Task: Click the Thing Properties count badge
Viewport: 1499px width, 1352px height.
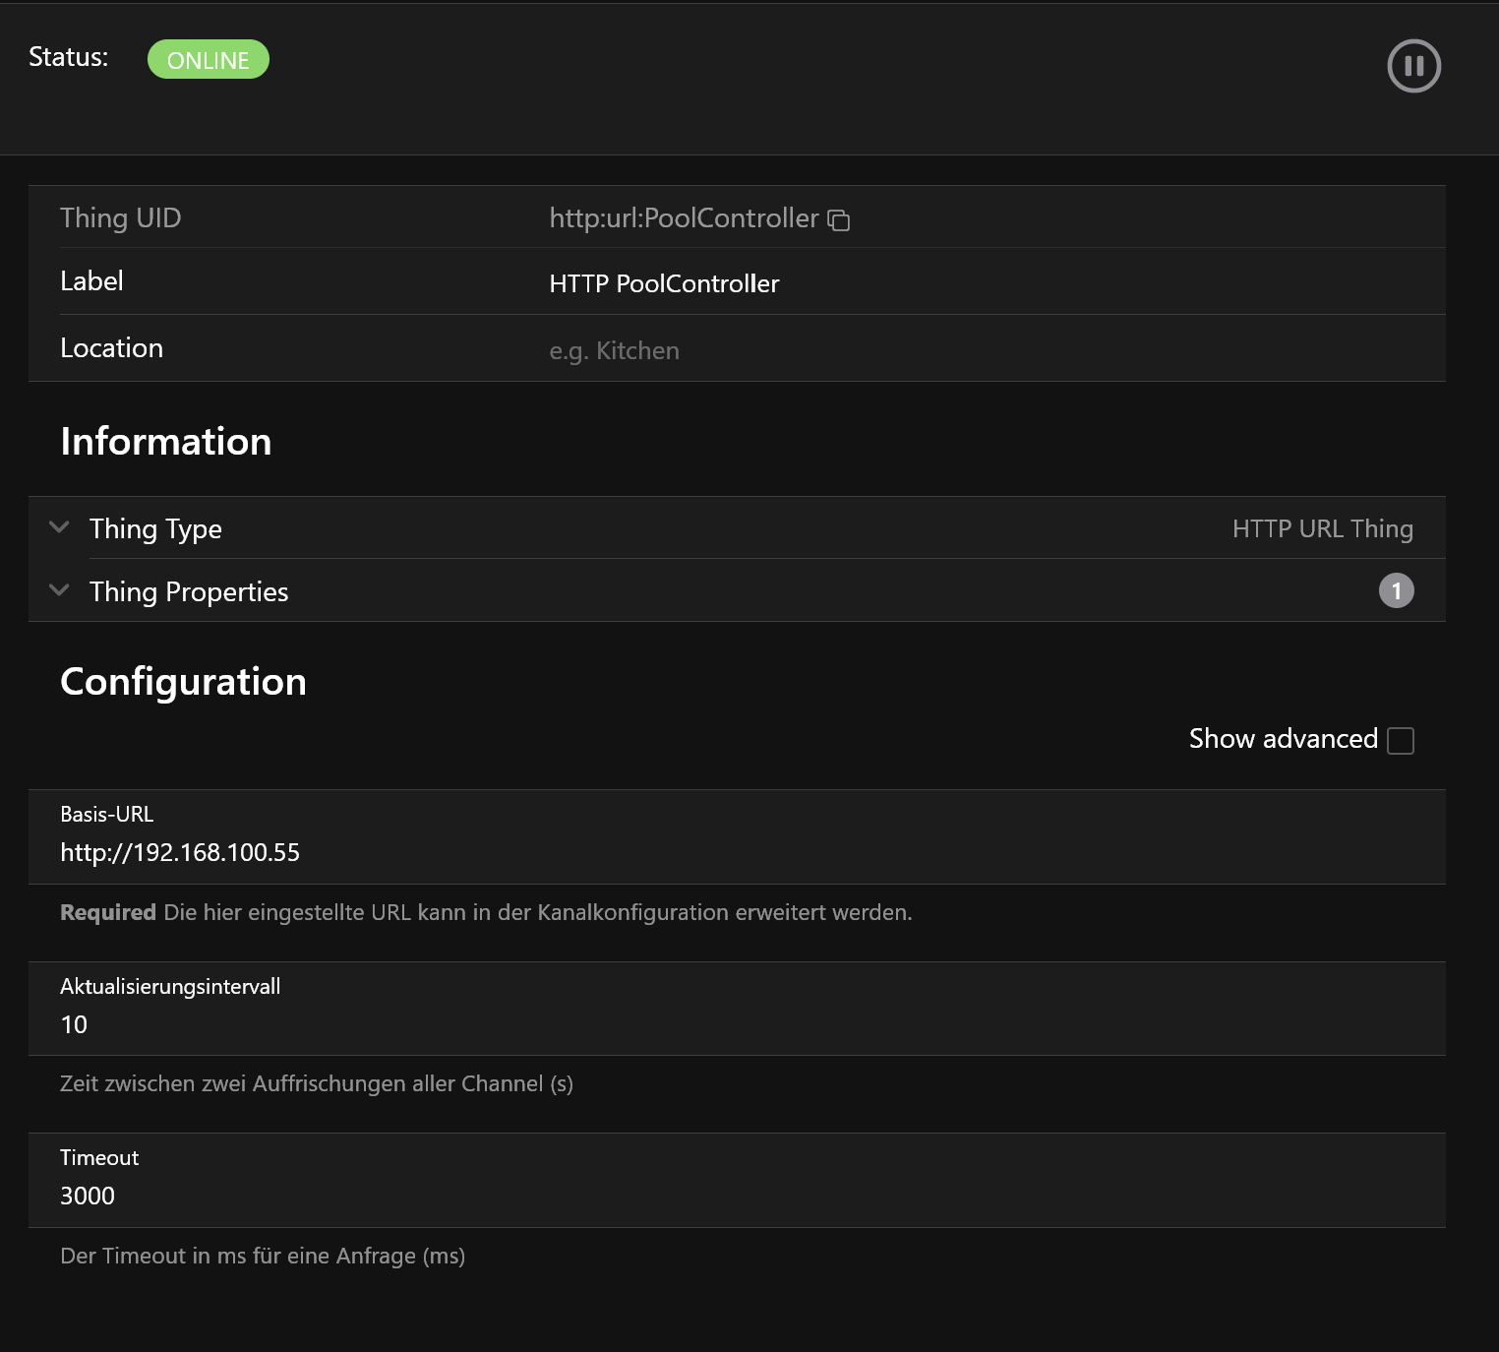Action: tap(1396, 590)
